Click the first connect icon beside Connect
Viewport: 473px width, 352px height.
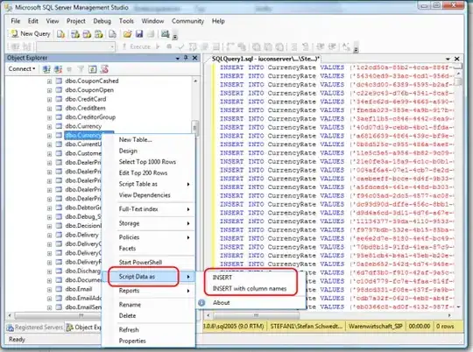46,69
